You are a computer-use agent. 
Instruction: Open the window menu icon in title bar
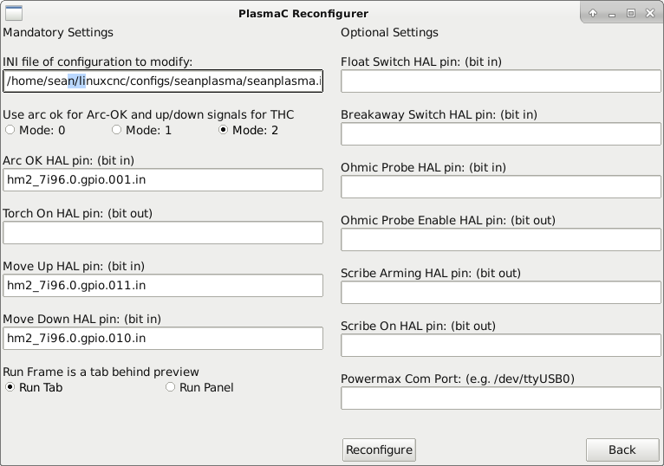(x=14, y=13)
